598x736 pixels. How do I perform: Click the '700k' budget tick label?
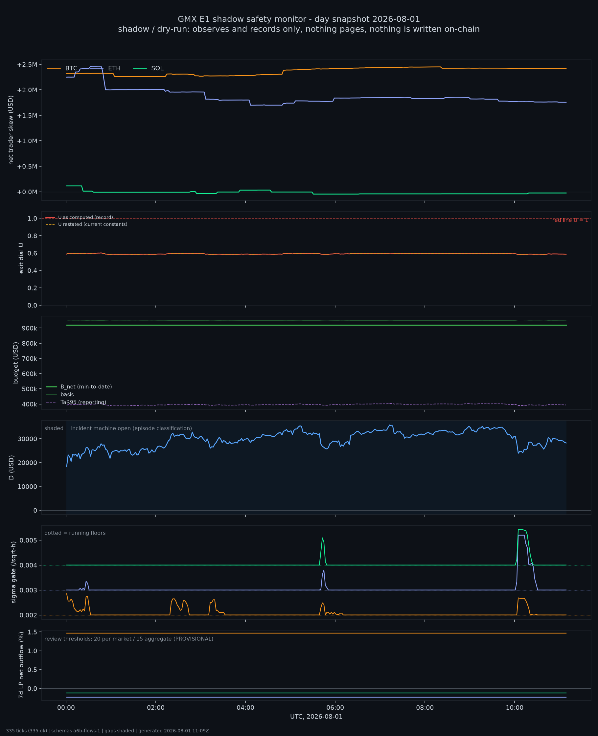29,359
